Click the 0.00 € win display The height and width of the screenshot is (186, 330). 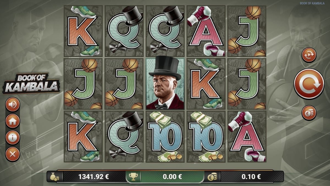[x=172, y=177]
